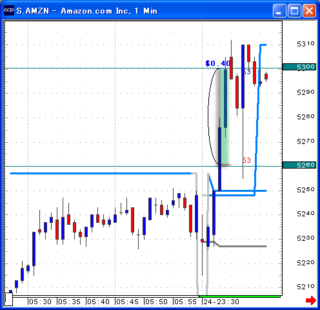Click the window title S.AMZN Amazon.com Inc. 1 Min
320x310 pixels.
pos(87,11)
